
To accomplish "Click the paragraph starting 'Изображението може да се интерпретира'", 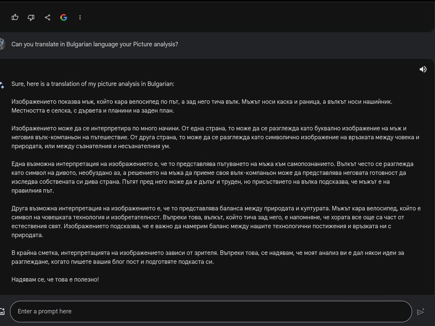I will coord(215,137).
